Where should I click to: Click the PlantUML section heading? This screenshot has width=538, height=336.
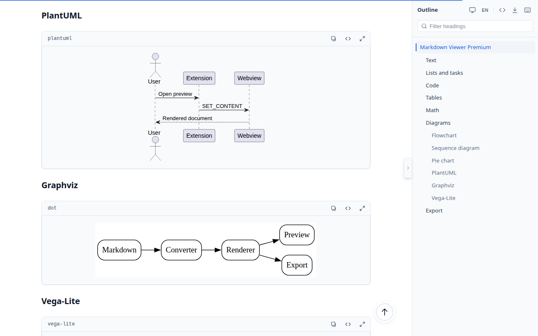(x=62, y=16)
